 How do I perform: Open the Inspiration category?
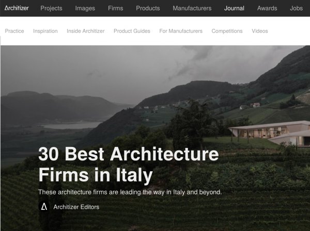[45, 31]
